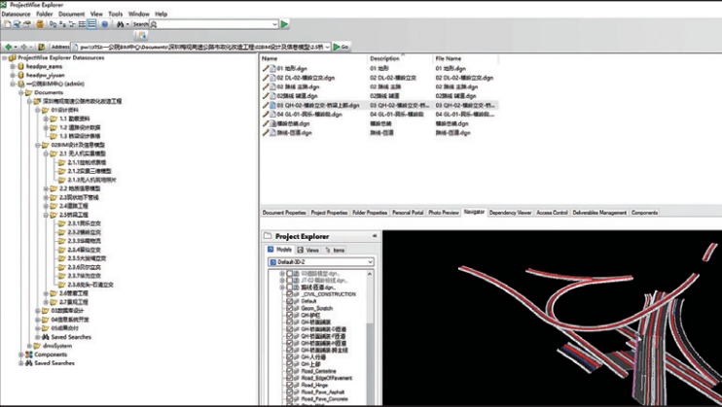Click the binoculars search icon in toolbar
The image size is (722, 407).
[x=120, y=24]
